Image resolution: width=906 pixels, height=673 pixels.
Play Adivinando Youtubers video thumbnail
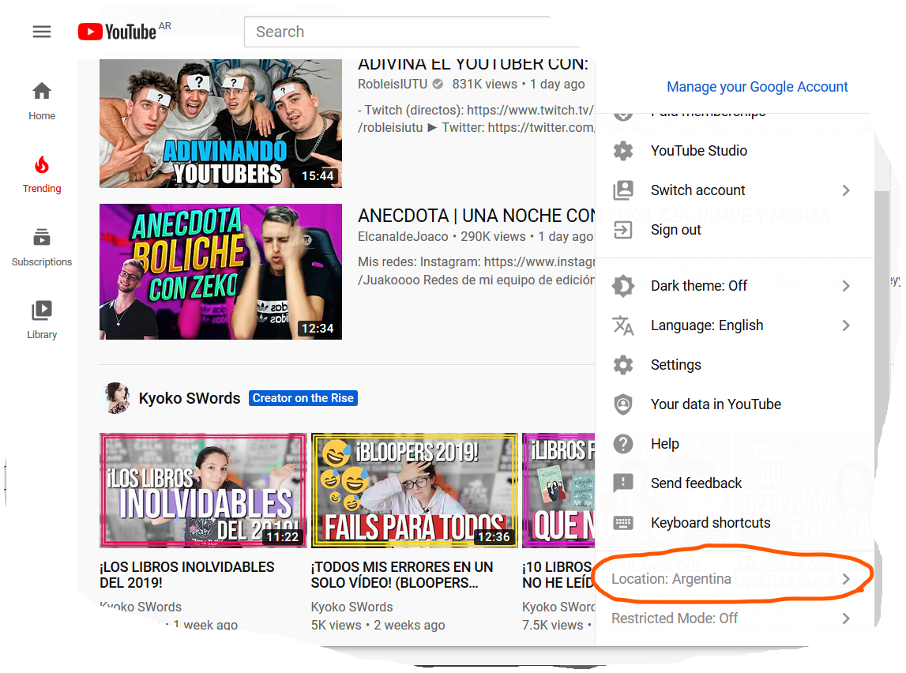[x=220, y=123]
